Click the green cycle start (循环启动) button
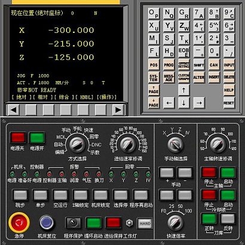The width and height of the screenshot is (245, 245). [x=93, y=223]
